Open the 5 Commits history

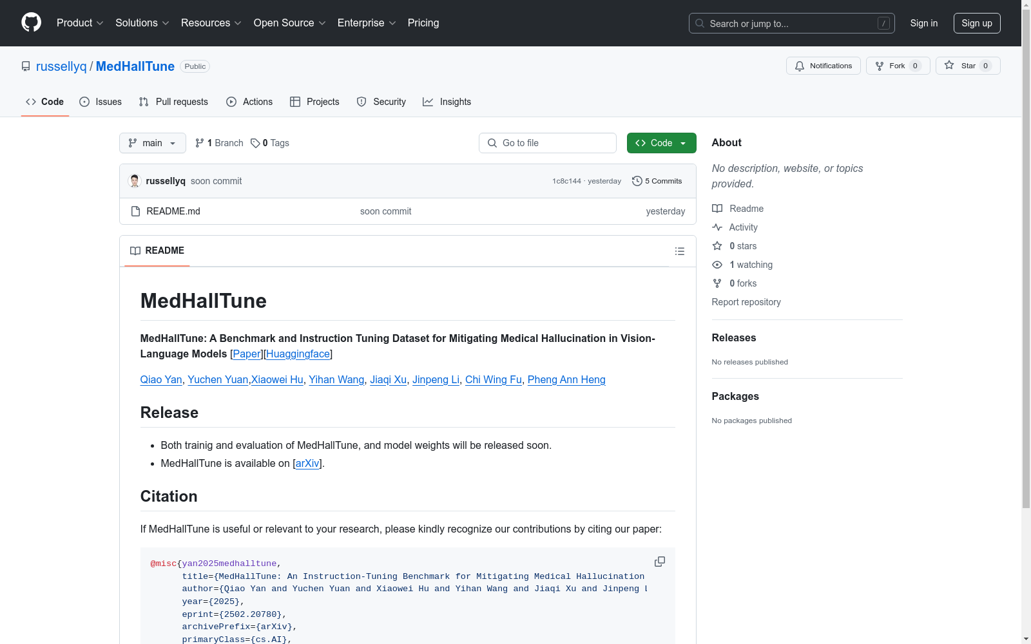click(657, 181)
